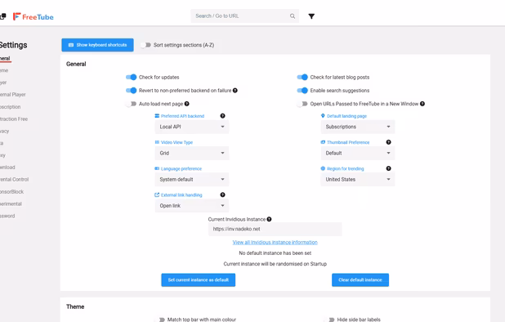Click the search filter funnel icon
This screenshot has width=505, height=322.
coord(311,16)
